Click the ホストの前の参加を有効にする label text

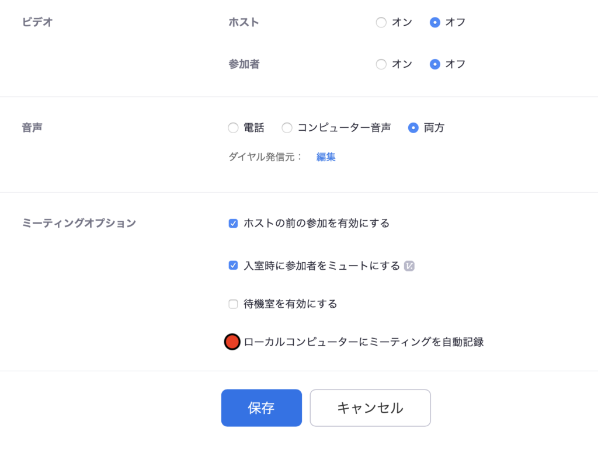point(317,223)
